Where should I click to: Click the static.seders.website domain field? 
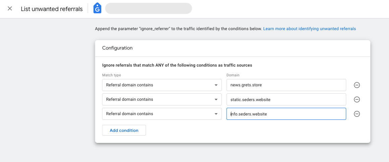286,100
